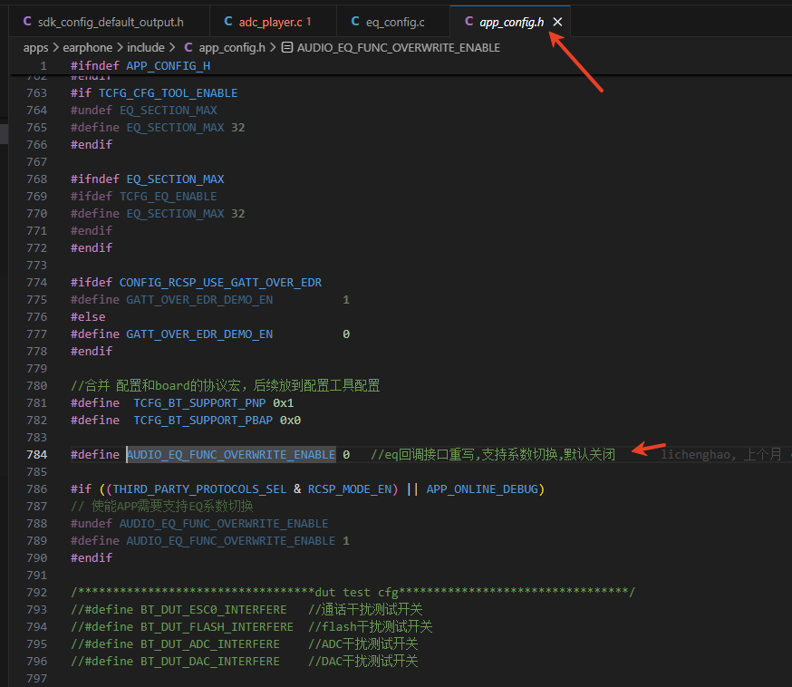Click CONFIG_RCSP_USE_GATT_OVER_EDR on line 774
The width and height of the screenshot is (792, 687).
[x=220, y=283]
